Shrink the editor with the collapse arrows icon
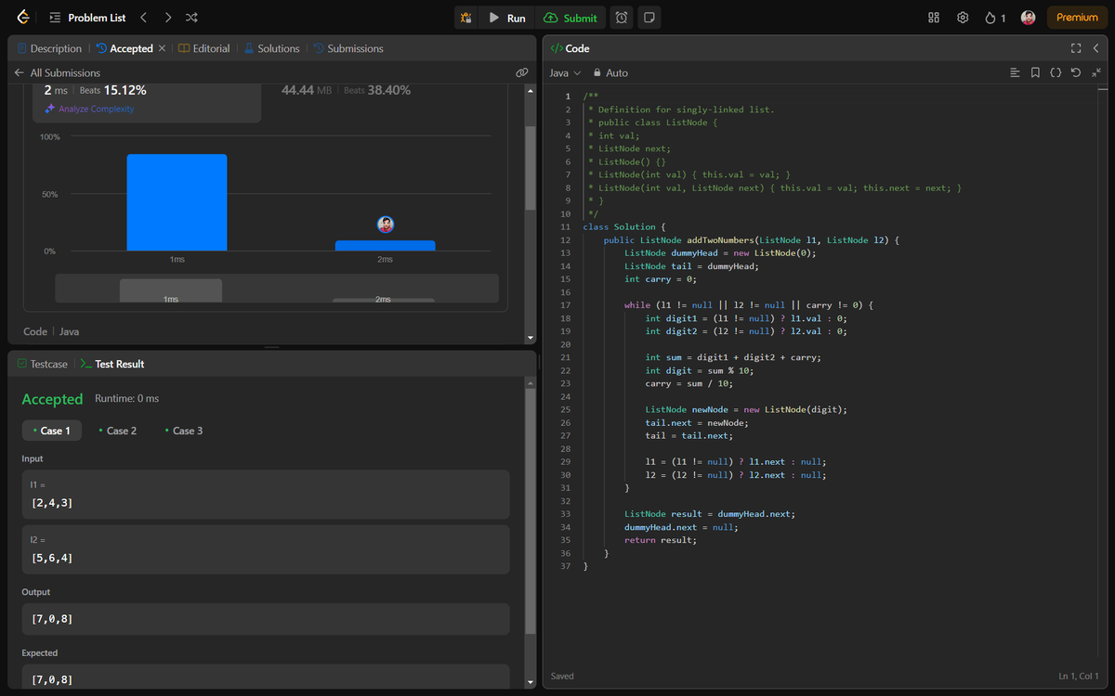Image resolution: width=1115 pixels, height=696 pixels. coord(1096,72)
